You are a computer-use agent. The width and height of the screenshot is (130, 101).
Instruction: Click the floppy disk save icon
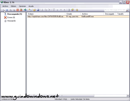[x=38, y=10]
